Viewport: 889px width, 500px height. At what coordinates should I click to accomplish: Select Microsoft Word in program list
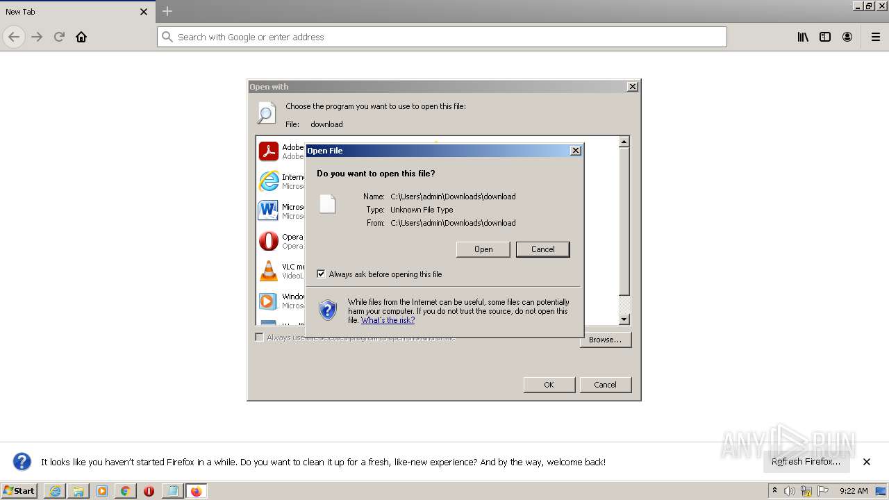(281, 211)
